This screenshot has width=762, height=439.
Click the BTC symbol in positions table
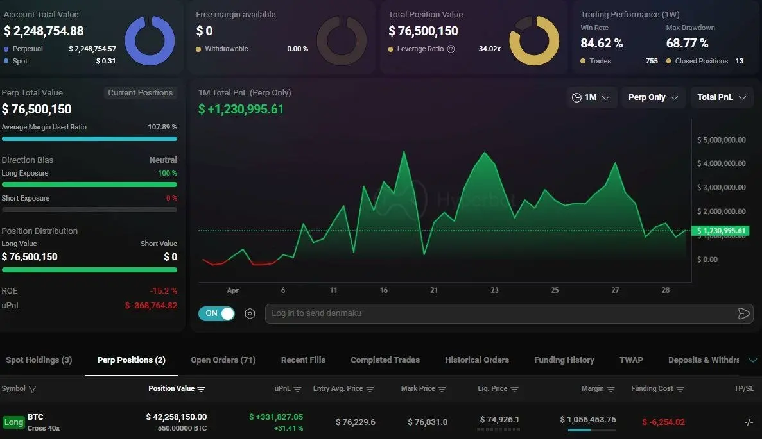click(x=35, y=417)
